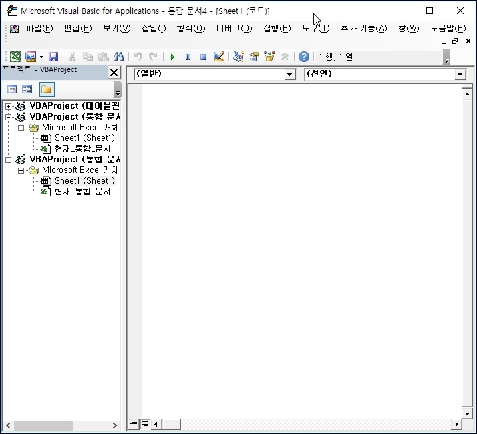Click the Copy icon in toolbar

coord(88,57)
